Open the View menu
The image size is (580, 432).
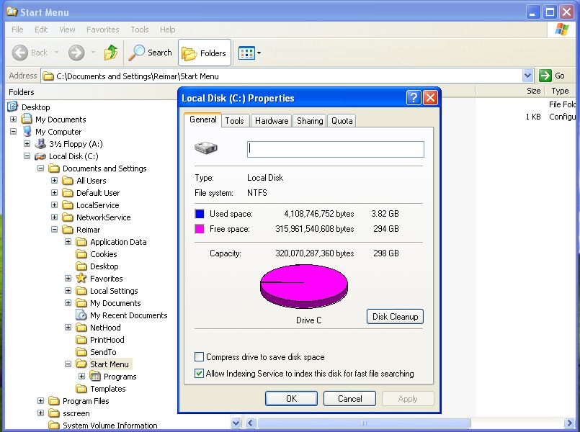pos(67,30)
